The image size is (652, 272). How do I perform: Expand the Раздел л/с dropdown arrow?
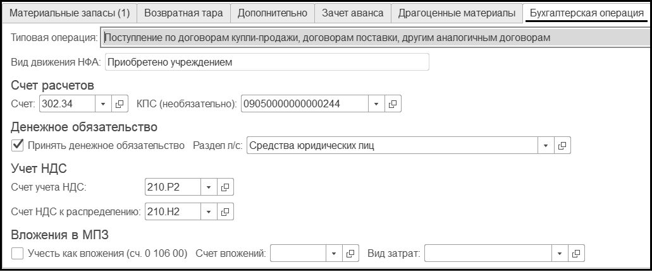pyautogui.click(x=546, y=146)
